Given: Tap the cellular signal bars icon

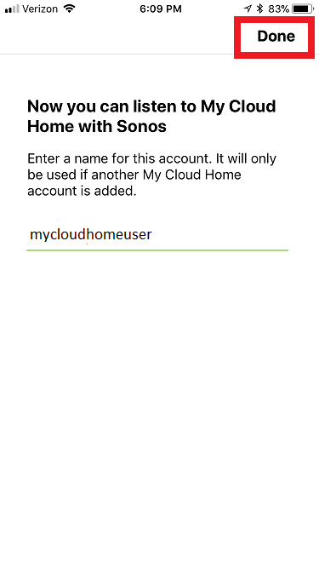Looking at the screenshot, I should click(12, 9).
